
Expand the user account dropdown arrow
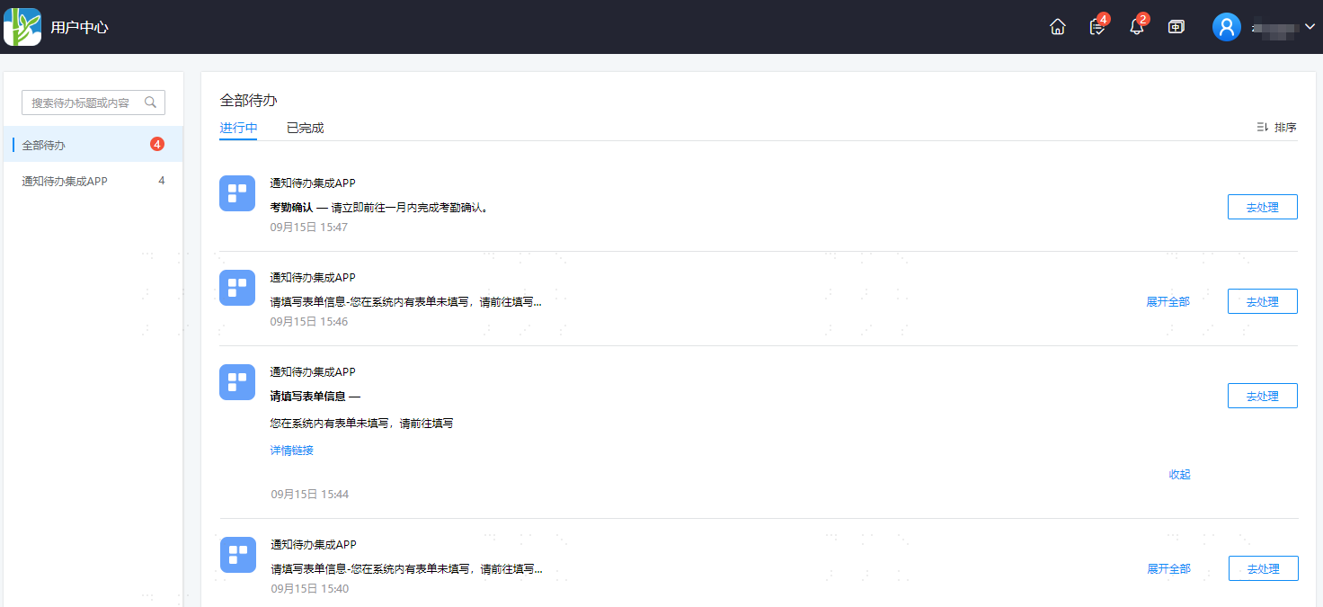tap(1310, 27)
